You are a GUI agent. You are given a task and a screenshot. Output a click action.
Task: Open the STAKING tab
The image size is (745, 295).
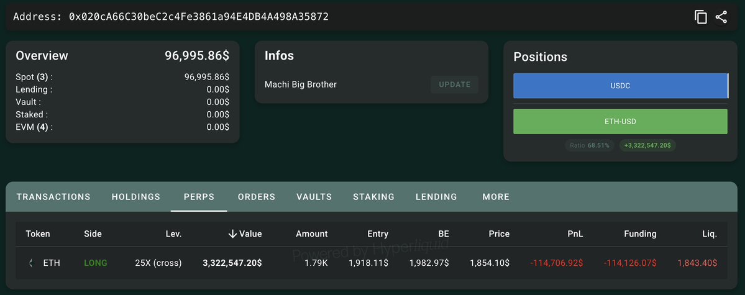373,197
